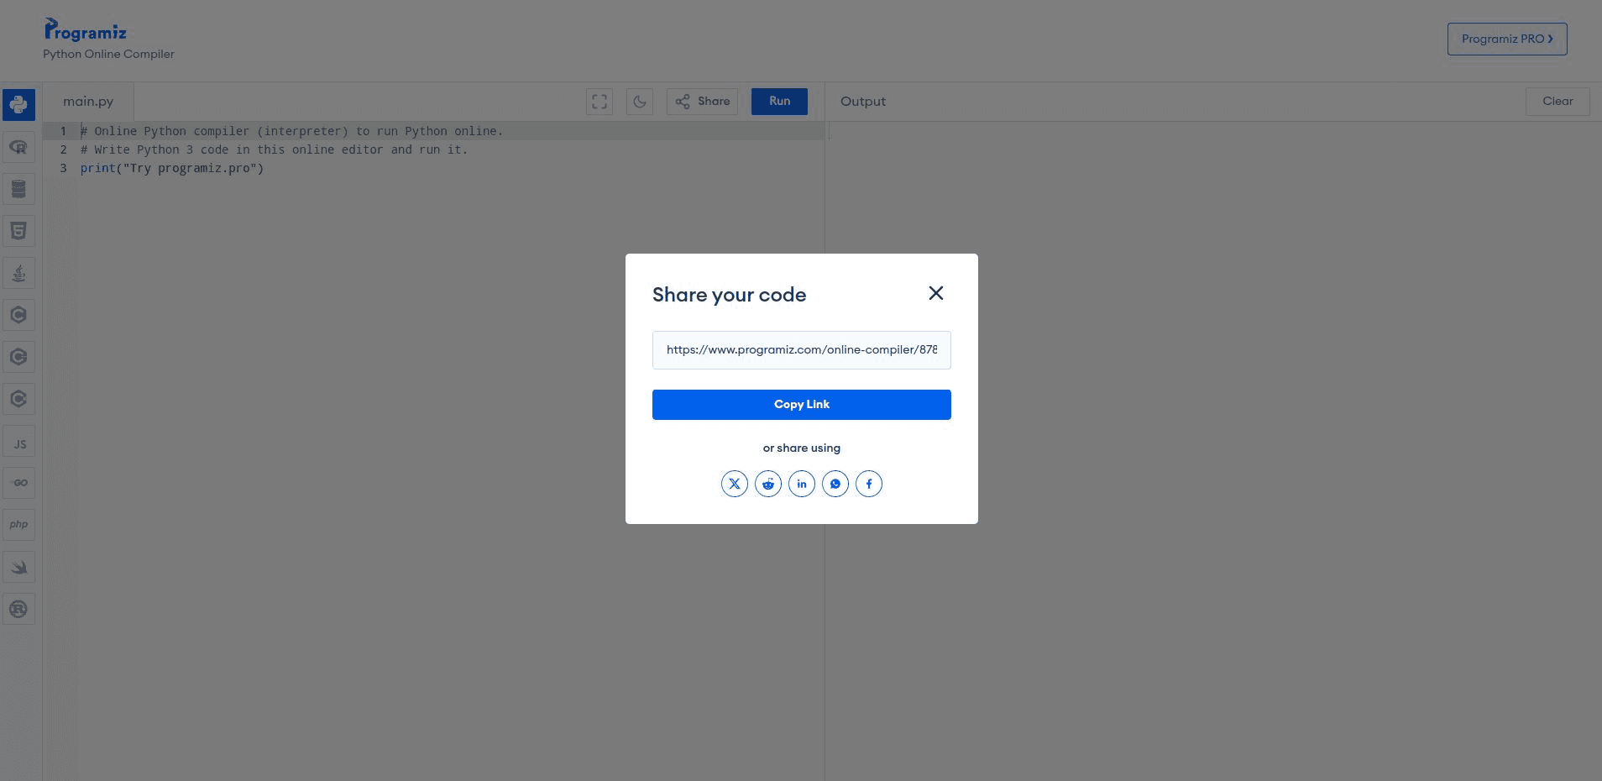The width and height of the screenshot is (1602, 781).
Task: Open the Programiz PRO link
Action: pyautogui.click(x=1507, y=39)
